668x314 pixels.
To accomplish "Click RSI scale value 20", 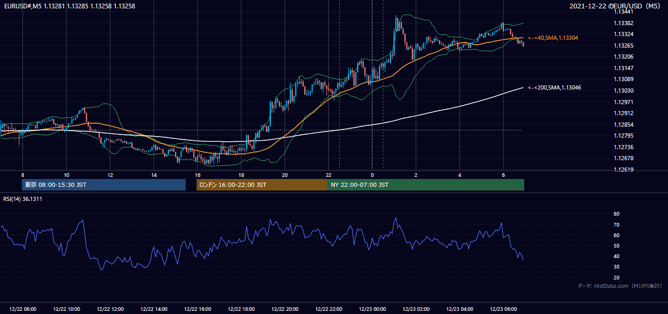I will coord(616,277).
